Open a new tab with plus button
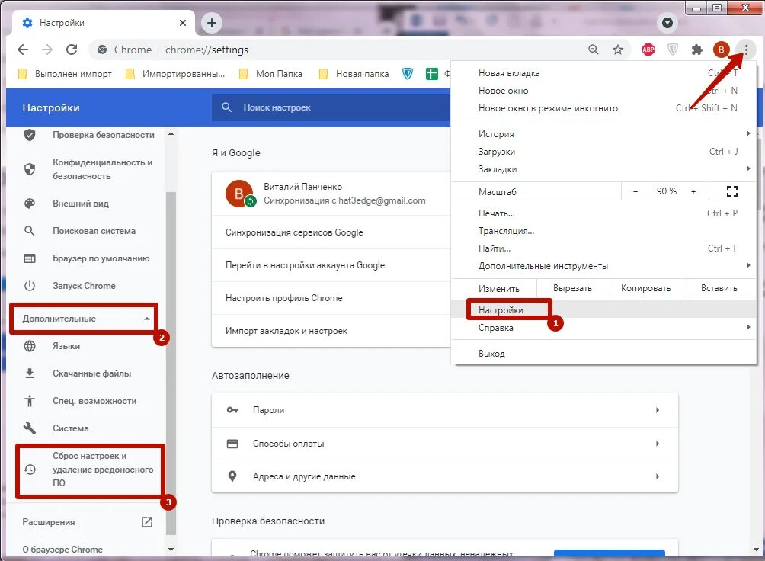The height and width of the screenshot is (561, 765). (x=212, y=22)
